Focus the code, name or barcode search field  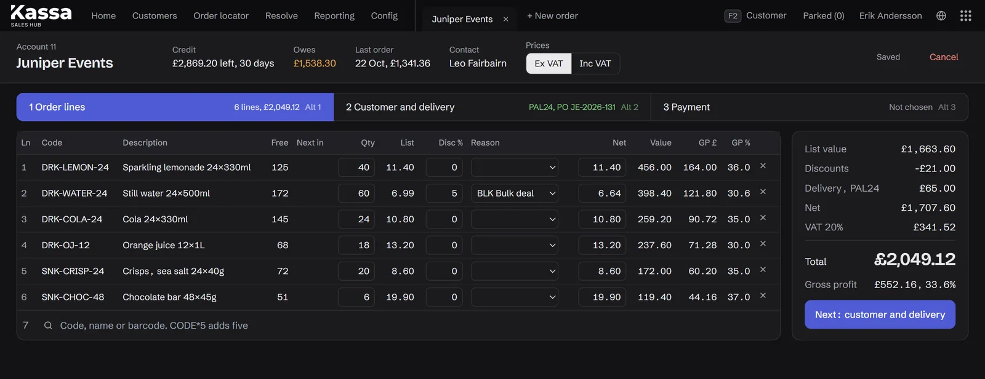[406, 326]
